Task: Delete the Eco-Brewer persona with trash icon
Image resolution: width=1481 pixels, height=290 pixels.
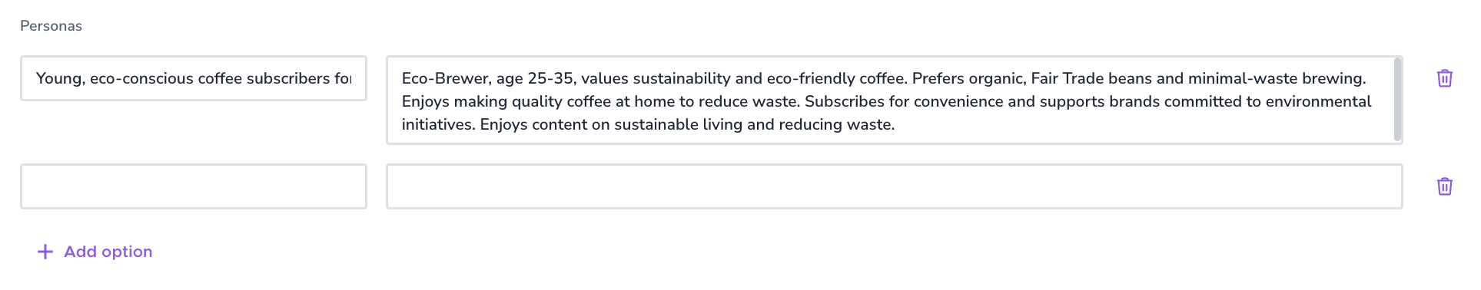Action: (1444, 78)
